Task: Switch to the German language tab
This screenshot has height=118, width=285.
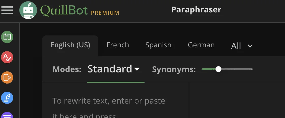Action: [x=201, y=45]
